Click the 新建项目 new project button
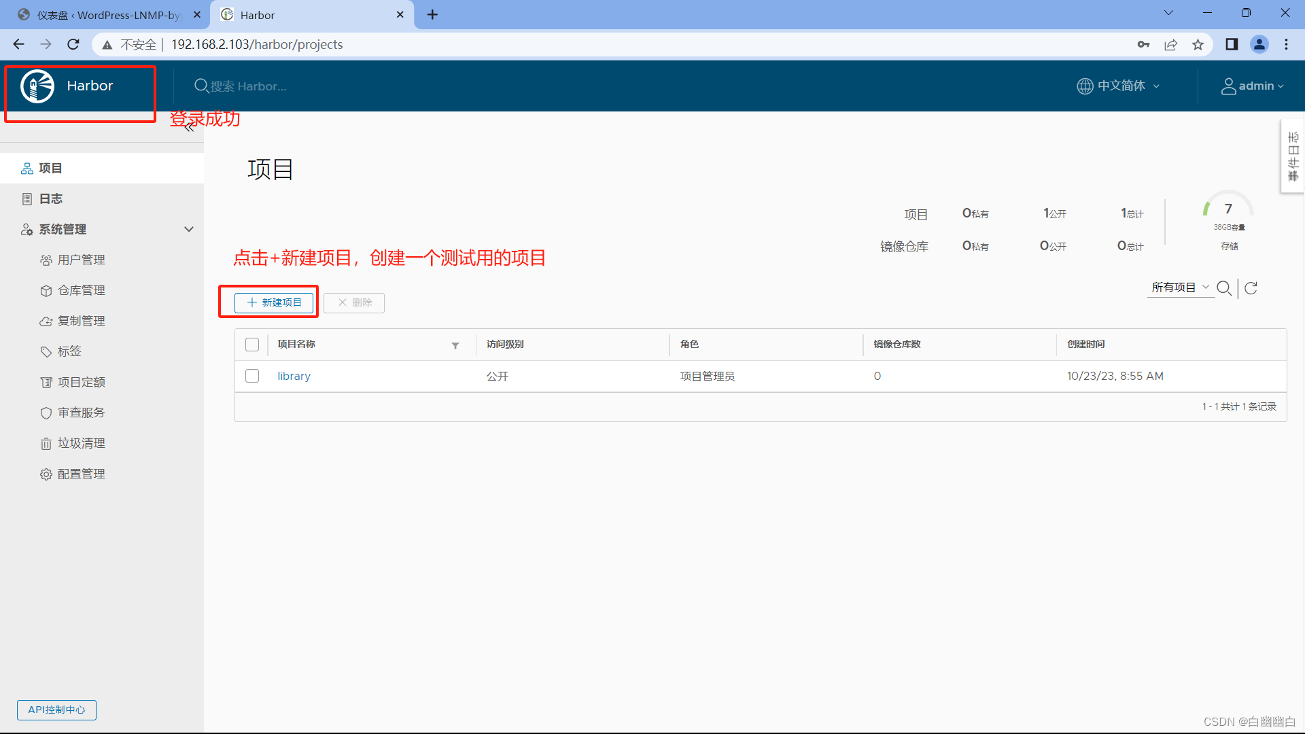Image resolution: width=1305 pixels, height=734 pixels. 274,302
